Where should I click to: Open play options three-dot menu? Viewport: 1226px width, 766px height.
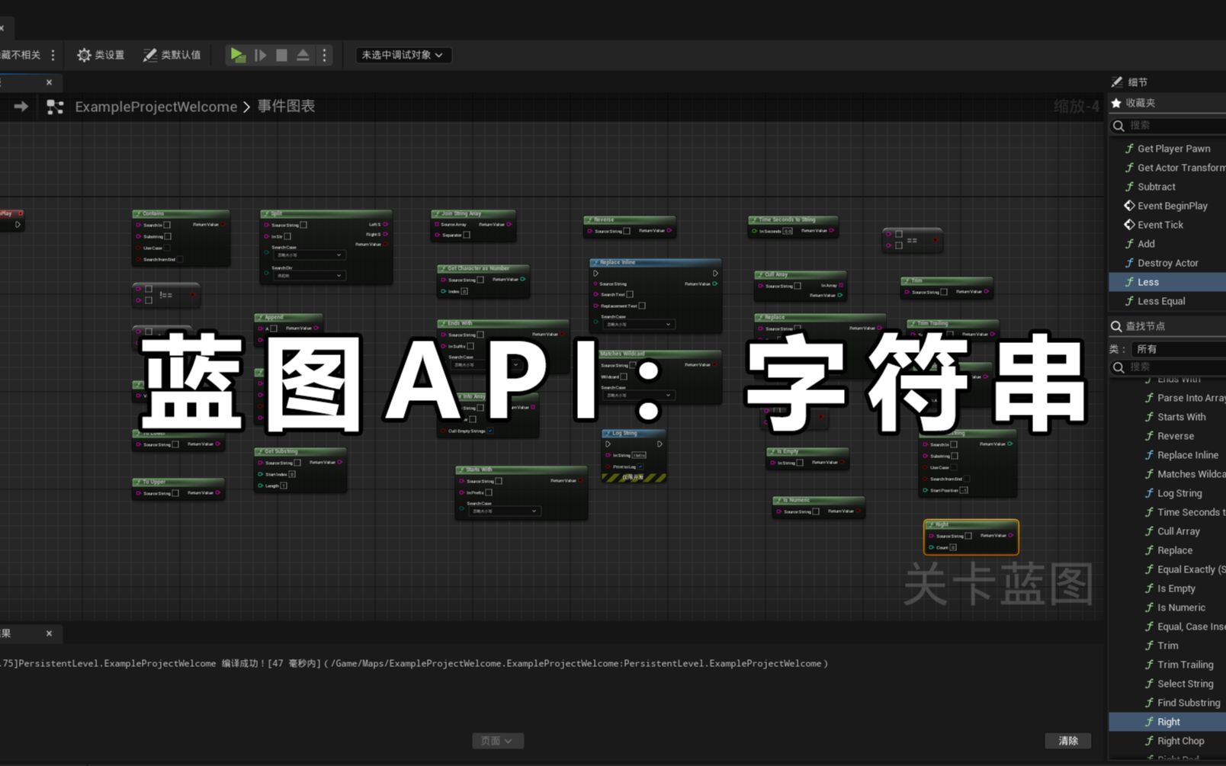pos(324,55)
